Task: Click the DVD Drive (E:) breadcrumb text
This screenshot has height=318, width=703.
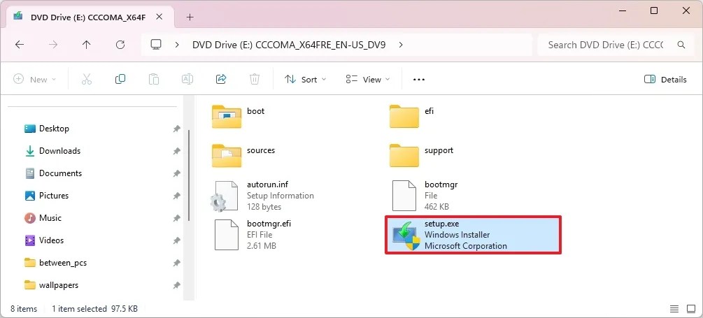Action: (289, 45)
